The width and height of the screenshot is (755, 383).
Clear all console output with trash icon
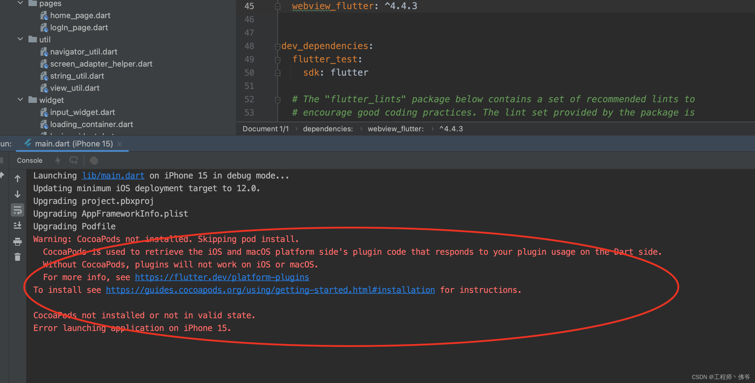(x=18, y=257)
